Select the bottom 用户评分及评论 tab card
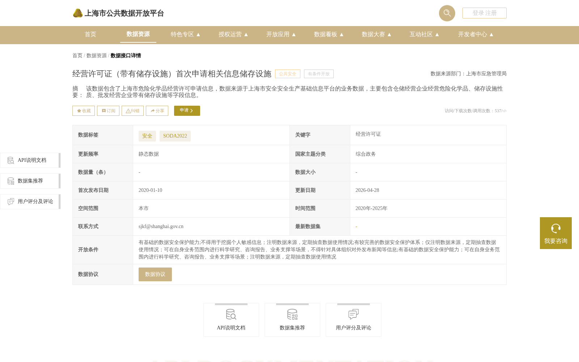The width and height of the screenshot is (579, 362). [354, 320]
